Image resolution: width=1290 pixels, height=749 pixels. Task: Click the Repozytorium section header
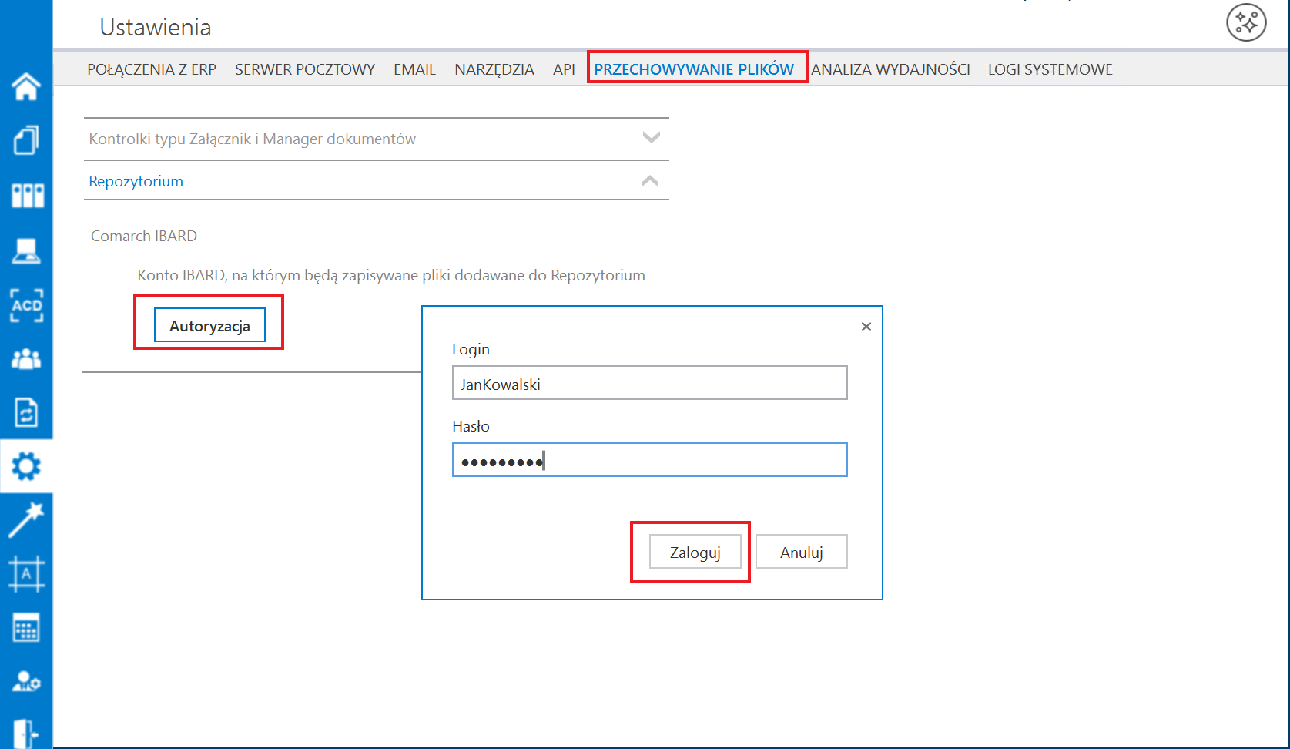click(376, 181)
